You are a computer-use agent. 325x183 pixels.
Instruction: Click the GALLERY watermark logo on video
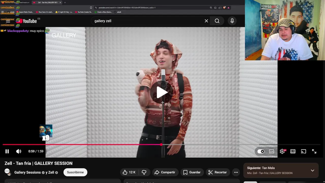tap(64, 35)
